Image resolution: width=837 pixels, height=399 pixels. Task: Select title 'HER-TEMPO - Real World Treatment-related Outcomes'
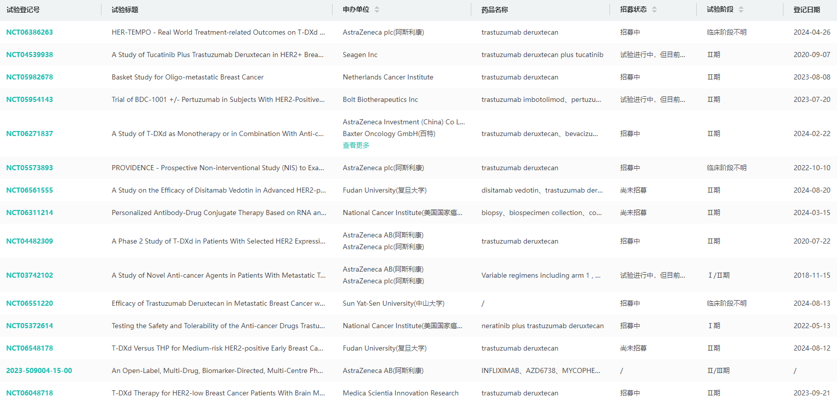tap(218, 32)
